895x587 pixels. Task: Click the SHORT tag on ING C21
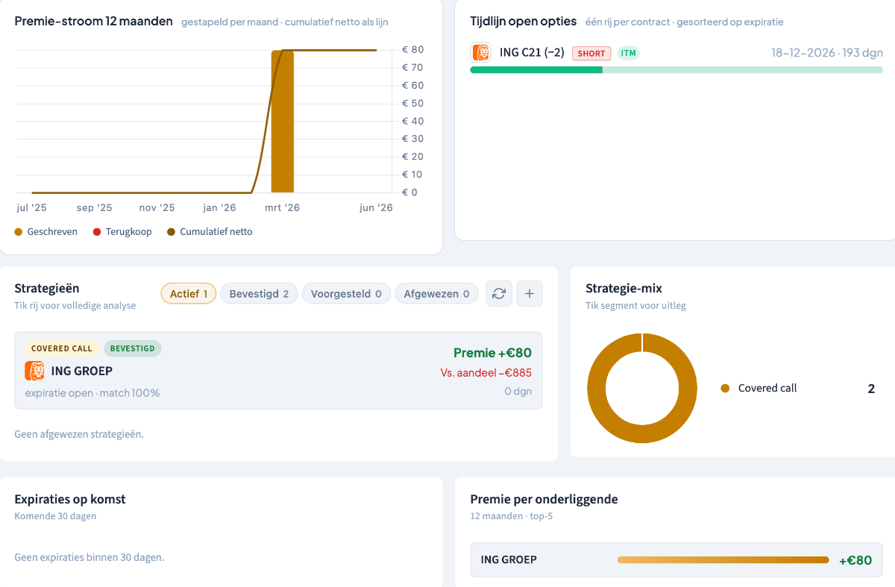(x=591, y=53)
